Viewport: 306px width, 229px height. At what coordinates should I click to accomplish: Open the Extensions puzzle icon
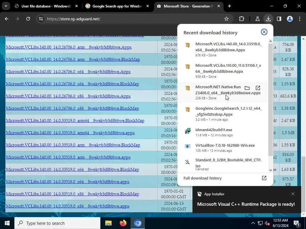(x=241, y=19)
